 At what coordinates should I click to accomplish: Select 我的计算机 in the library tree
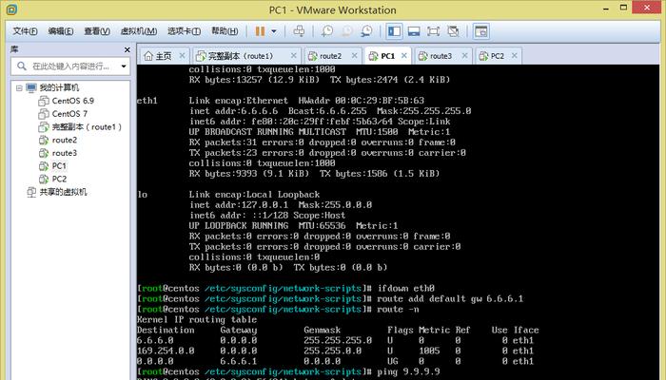click(59, 87)
